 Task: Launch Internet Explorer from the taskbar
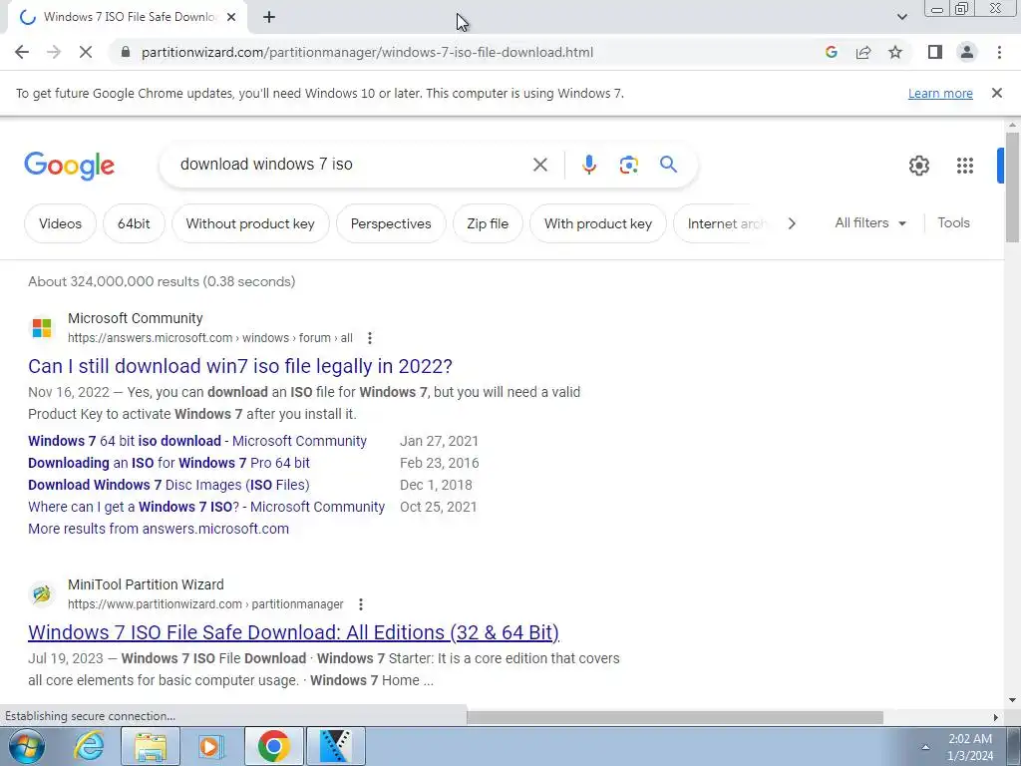pyautogui.click(x=89, y=746)
